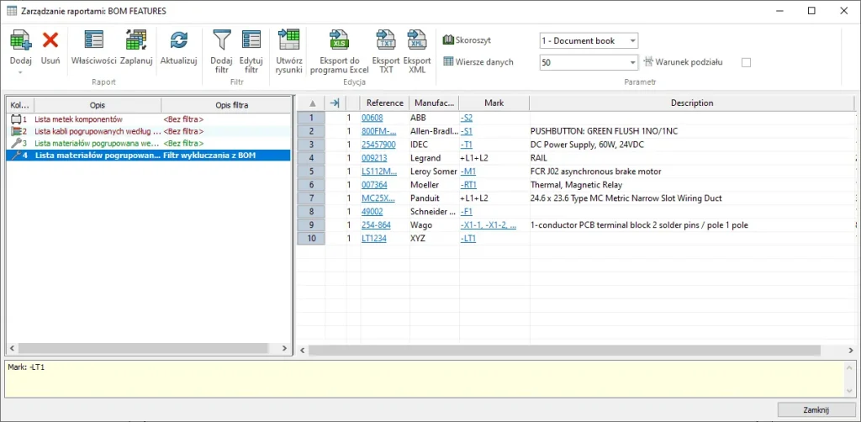
Task: Click the 'Mark: -LT1' details text area
Action: pos(425,378)
